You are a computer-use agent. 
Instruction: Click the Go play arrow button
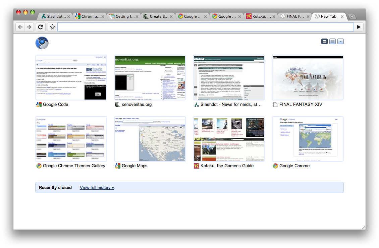point(359,27)
